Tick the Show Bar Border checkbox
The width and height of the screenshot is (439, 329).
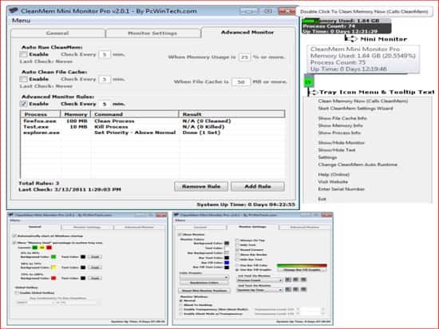237,255
